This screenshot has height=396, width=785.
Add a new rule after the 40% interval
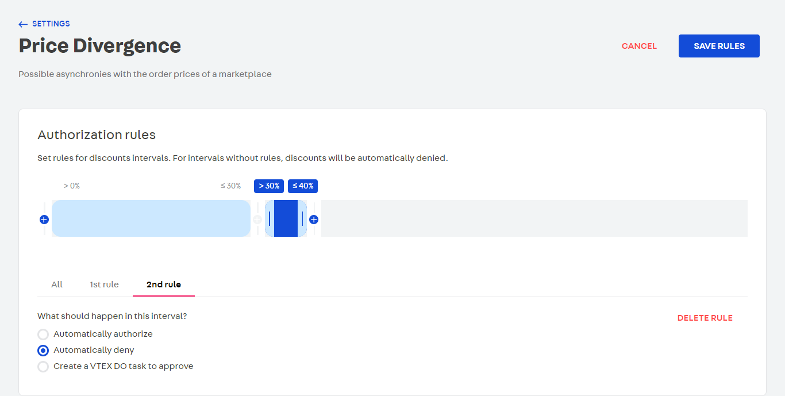click(314, 219)
